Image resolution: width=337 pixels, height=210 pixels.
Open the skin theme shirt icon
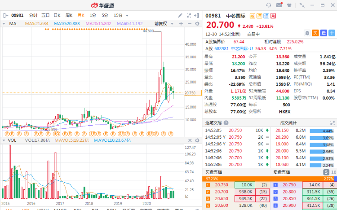point(289,5)
